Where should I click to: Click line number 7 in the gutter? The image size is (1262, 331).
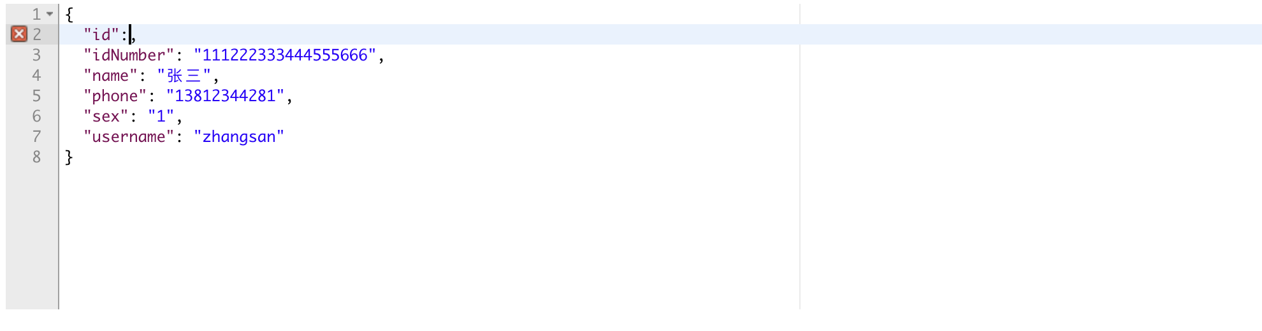pyautogui.click(x=36, y=136)
